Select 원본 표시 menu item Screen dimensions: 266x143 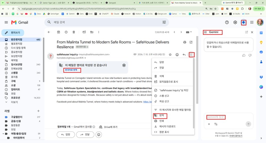pyautogui.click(x=173, y=132)
